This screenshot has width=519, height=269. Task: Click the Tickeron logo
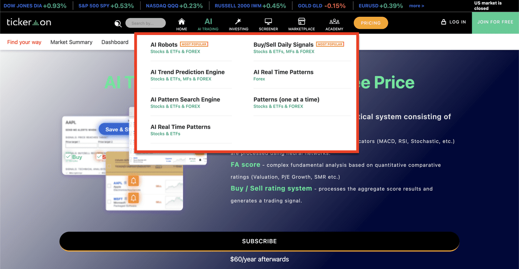pyautogui.click(x=29, y=22)
